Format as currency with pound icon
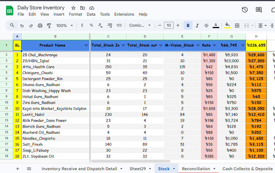The image size is (275, 173). (82, 25)
